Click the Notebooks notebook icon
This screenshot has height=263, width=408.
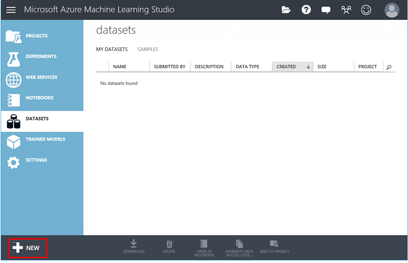coord(14,100)
